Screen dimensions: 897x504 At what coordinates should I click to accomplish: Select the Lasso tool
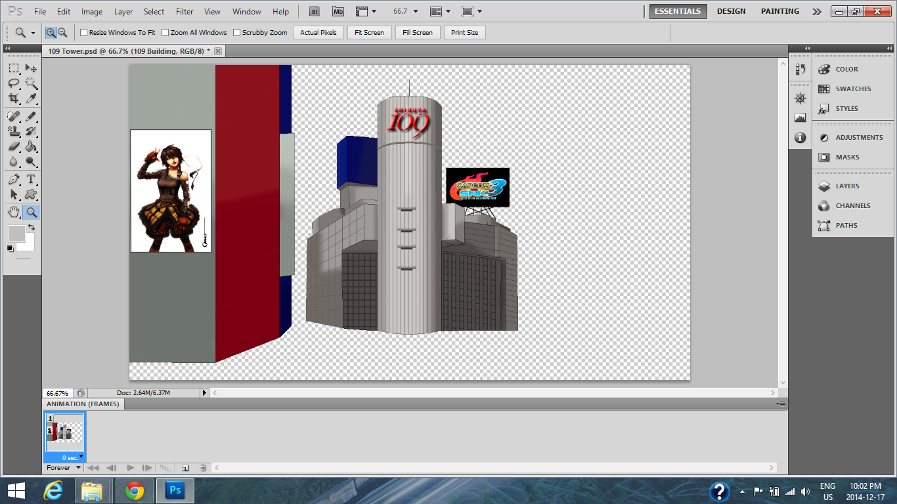tap(14, 83)
